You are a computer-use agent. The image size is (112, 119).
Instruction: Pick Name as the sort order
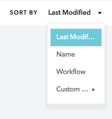pyautogui.click(x=76, y=54)
